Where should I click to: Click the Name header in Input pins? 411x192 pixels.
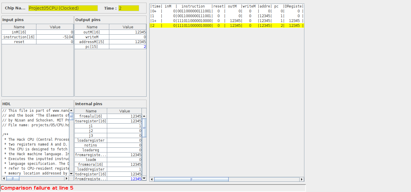tap(19, 27)
